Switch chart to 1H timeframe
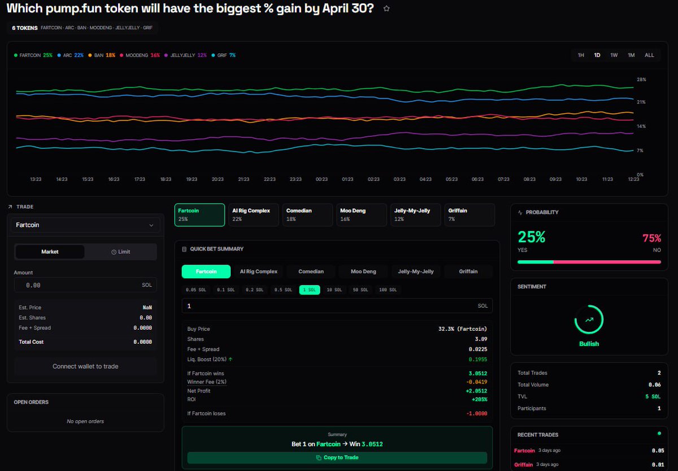 pos(581,55)
